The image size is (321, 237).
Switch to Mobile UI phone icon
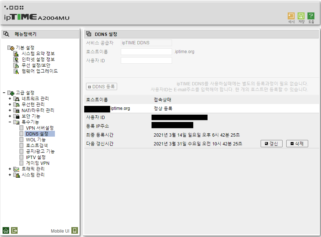[75, 230]
